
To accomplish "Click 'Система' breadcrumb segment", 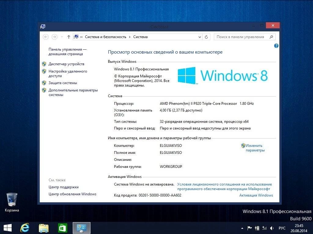I will (140, 37).
